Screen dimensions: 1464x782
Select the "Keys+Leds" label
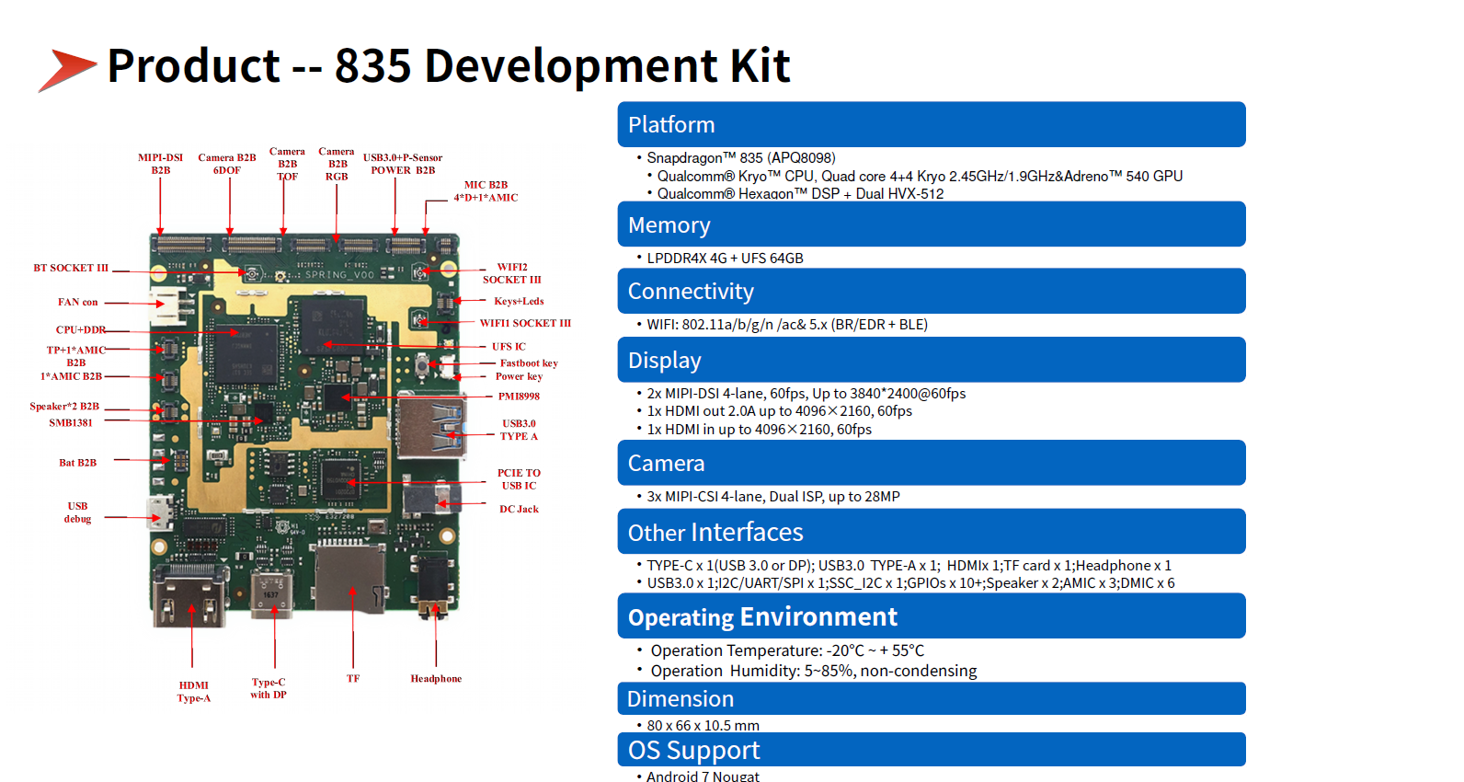click(519, 301)
